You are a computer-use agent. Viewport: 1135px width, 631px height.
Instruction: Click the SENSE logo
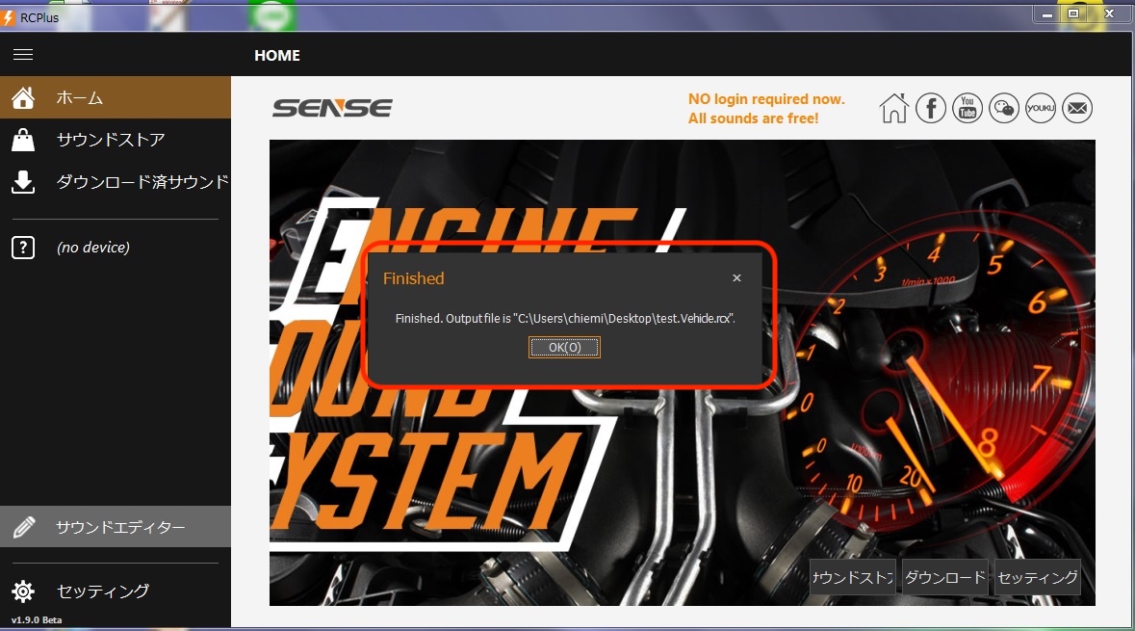(332, 108)
